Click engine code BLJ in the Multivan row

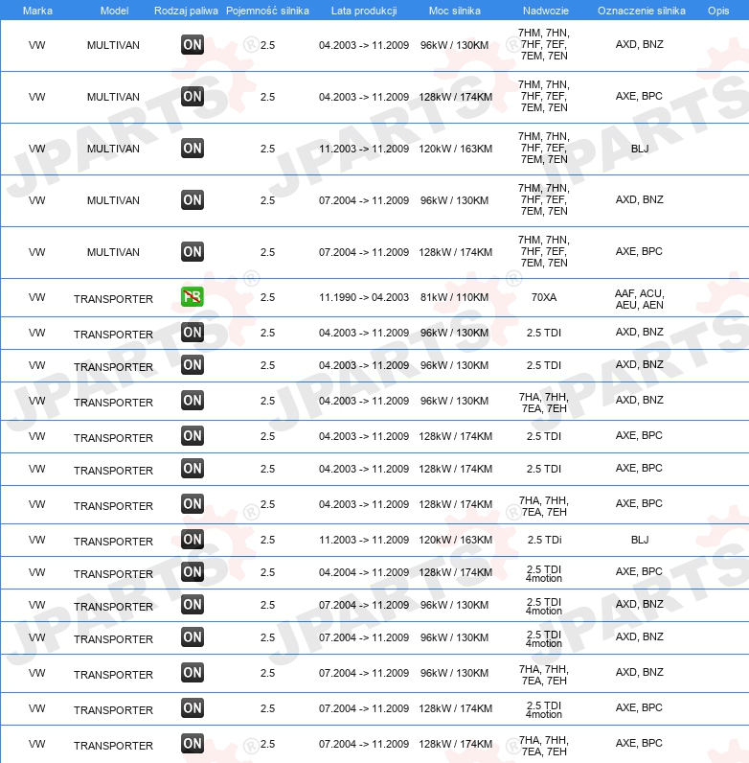[640, 149]
